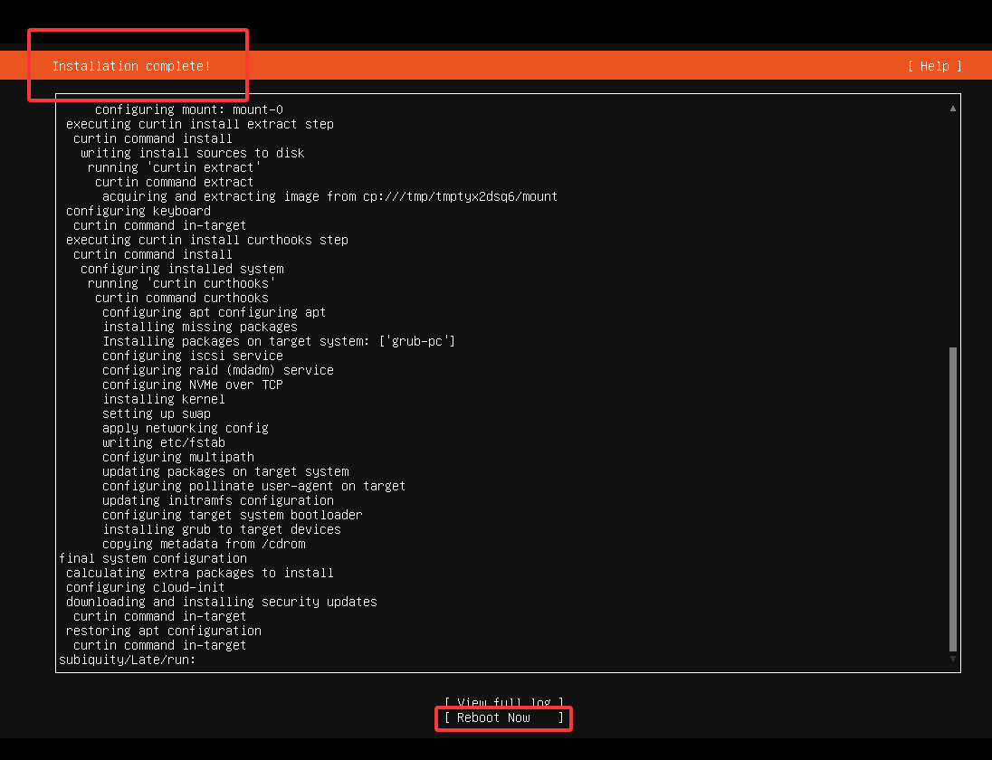Screen dimensions: 992x760
Task: Open the full installation log
Action: click(503, 702)
